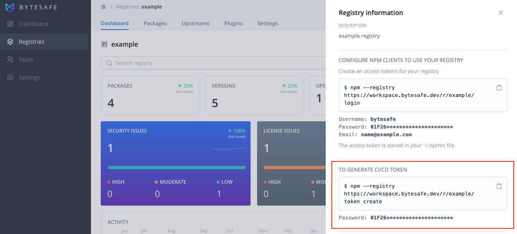Open Registries in the left sidebar
This screenshot has width=517, height=234.
(44, 42)
